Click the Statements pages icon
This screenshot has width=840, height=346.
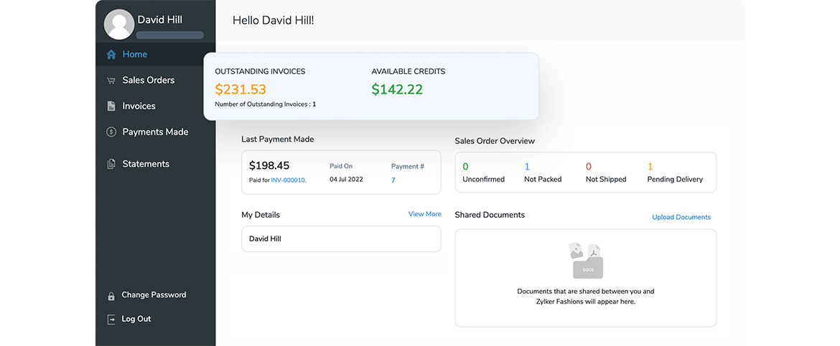point(111,164)
